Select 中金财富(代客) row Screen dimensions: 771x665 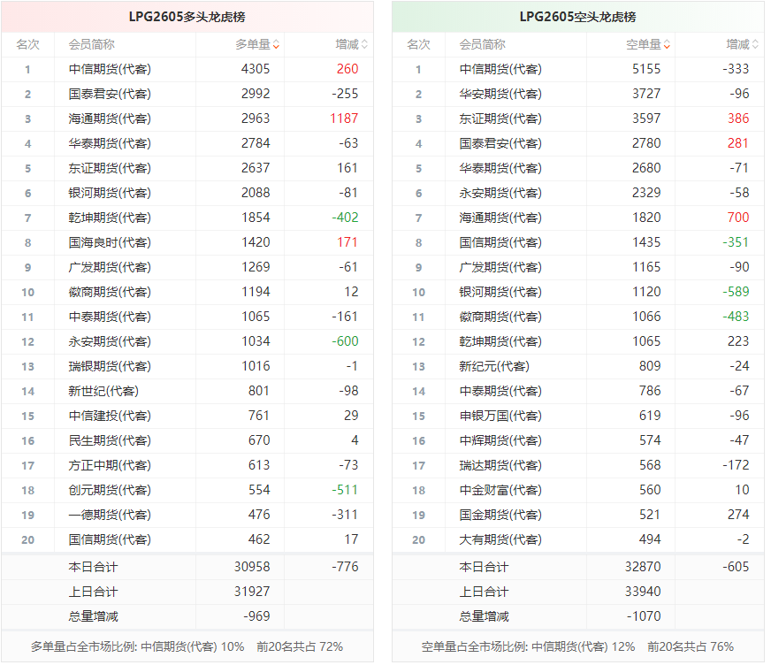click(x=578, y=490)
